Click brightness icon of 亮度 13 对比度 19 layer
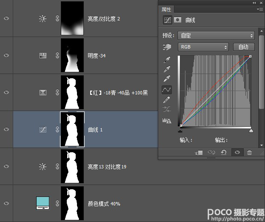265x222 pixels. pos(43,166)
